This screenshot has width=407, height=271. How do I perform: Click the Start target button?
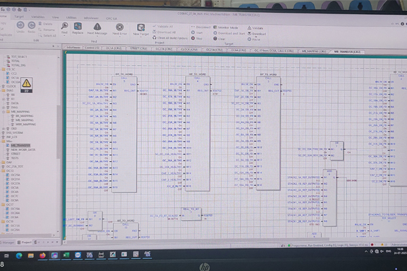point(197,33)
